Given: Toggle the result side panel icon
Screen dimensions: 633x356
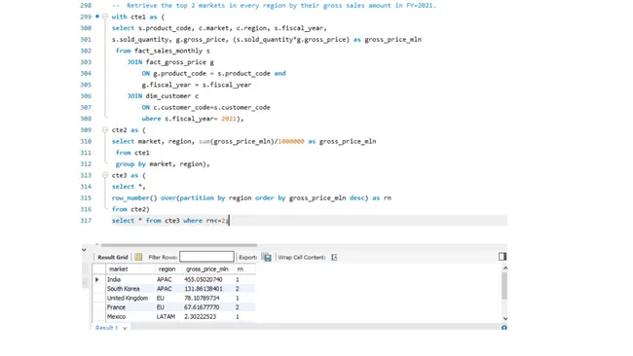Looking at the screenshot, I should 503,257.
